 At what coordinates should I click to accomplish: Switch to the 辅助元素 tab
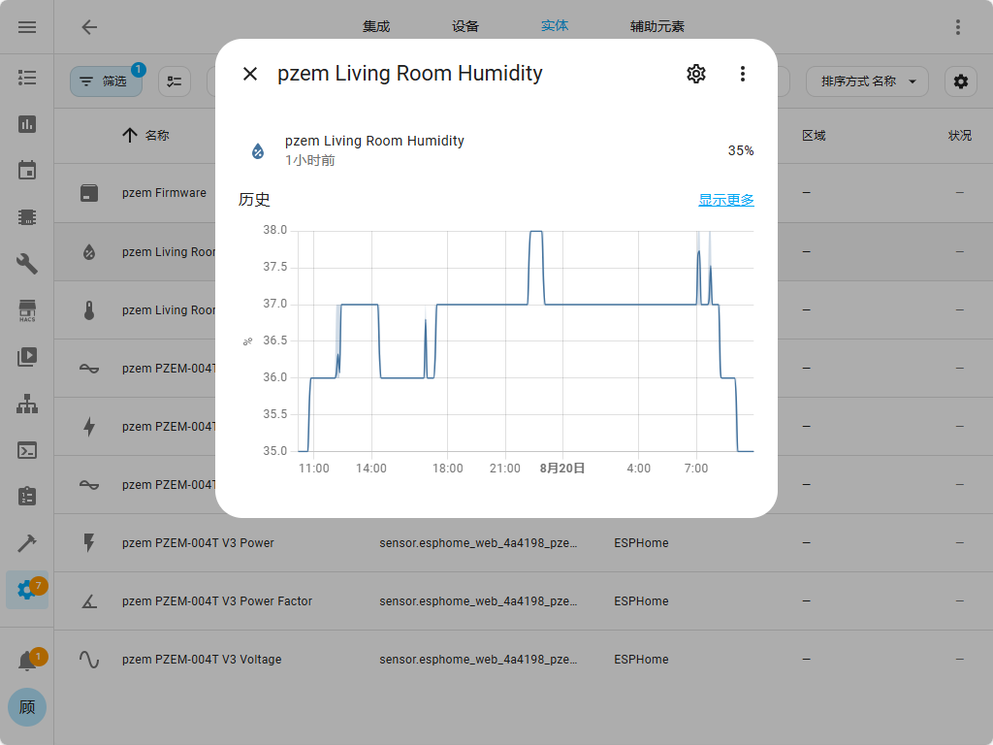click(657, 27)
